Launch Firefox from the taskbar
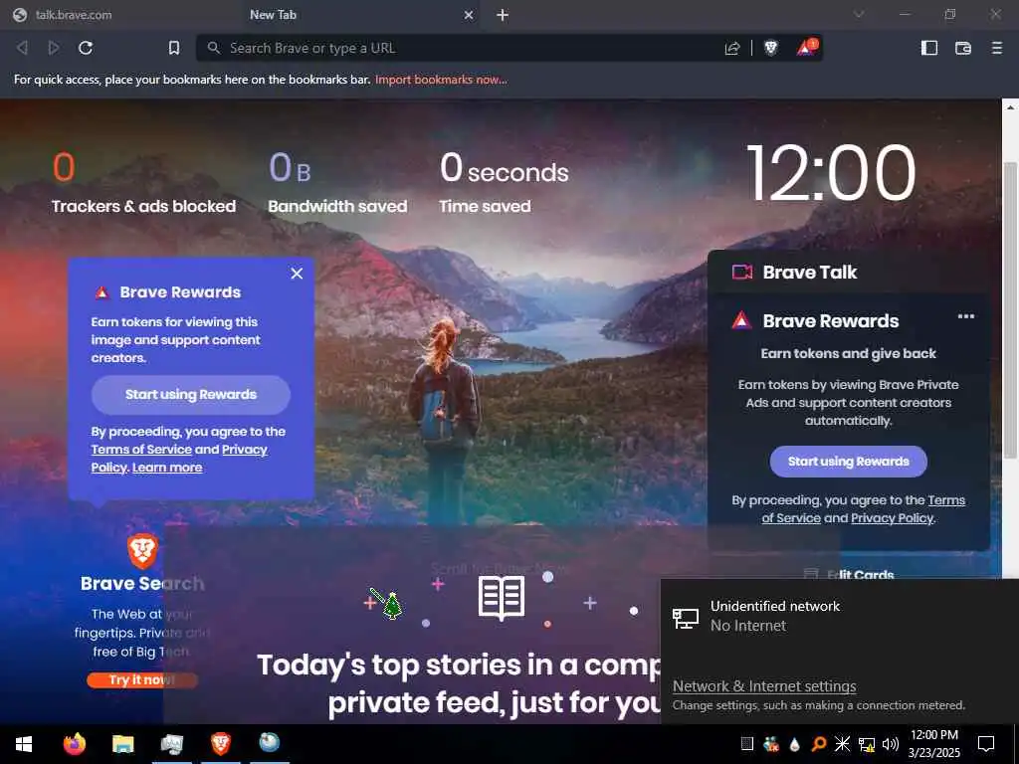 point(75,744)
